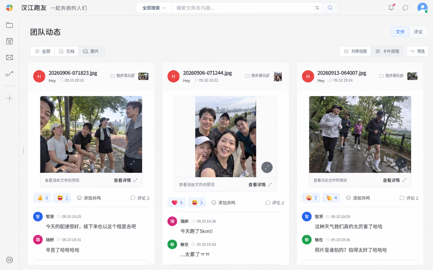
Task: Click the plus icon in sidebar
Action: 10,98
